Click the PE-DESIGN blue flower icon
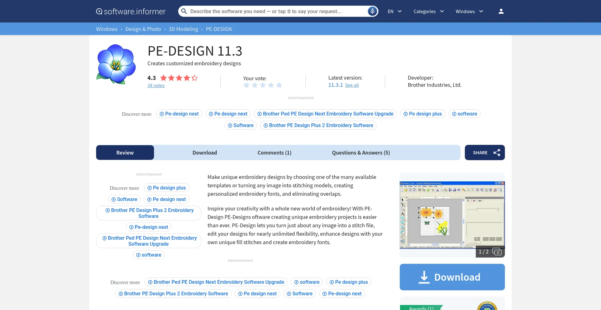Viewport: 601px width, 310px height. (116, 64)
